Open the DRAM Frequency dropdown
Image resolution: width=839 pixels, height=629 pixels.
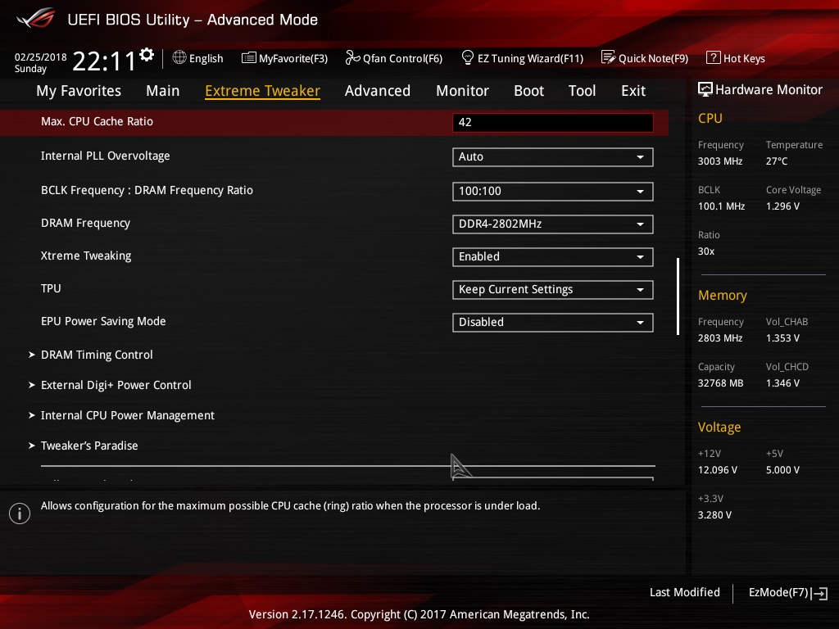click(553, 224)
